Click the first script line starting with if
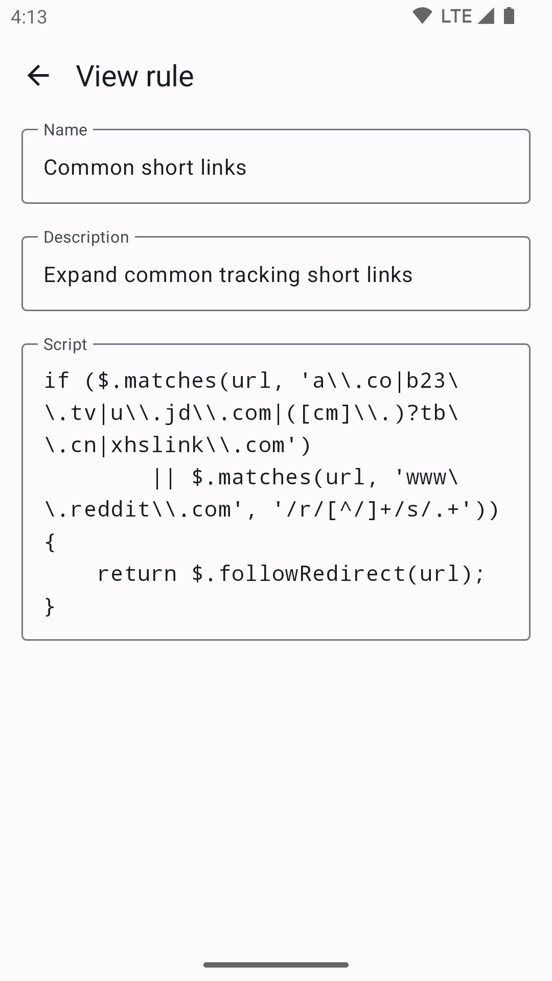The height and width of the screenshot is (981, 552). (x=250, y=381)
